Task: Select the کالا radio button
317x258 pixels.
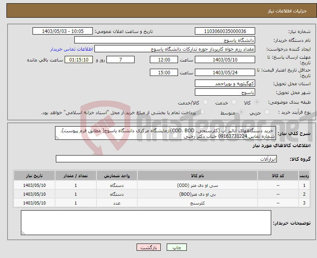Action: (x=257, y=102)
